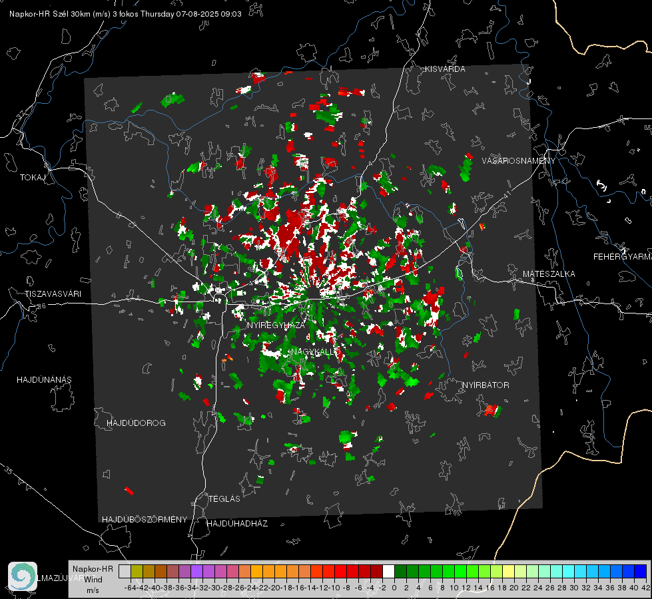Viewport: 652px width, 599px height.
Task: Select the olive swatch after -64 label
Action: pyautogui.click(x=137, y=572)
